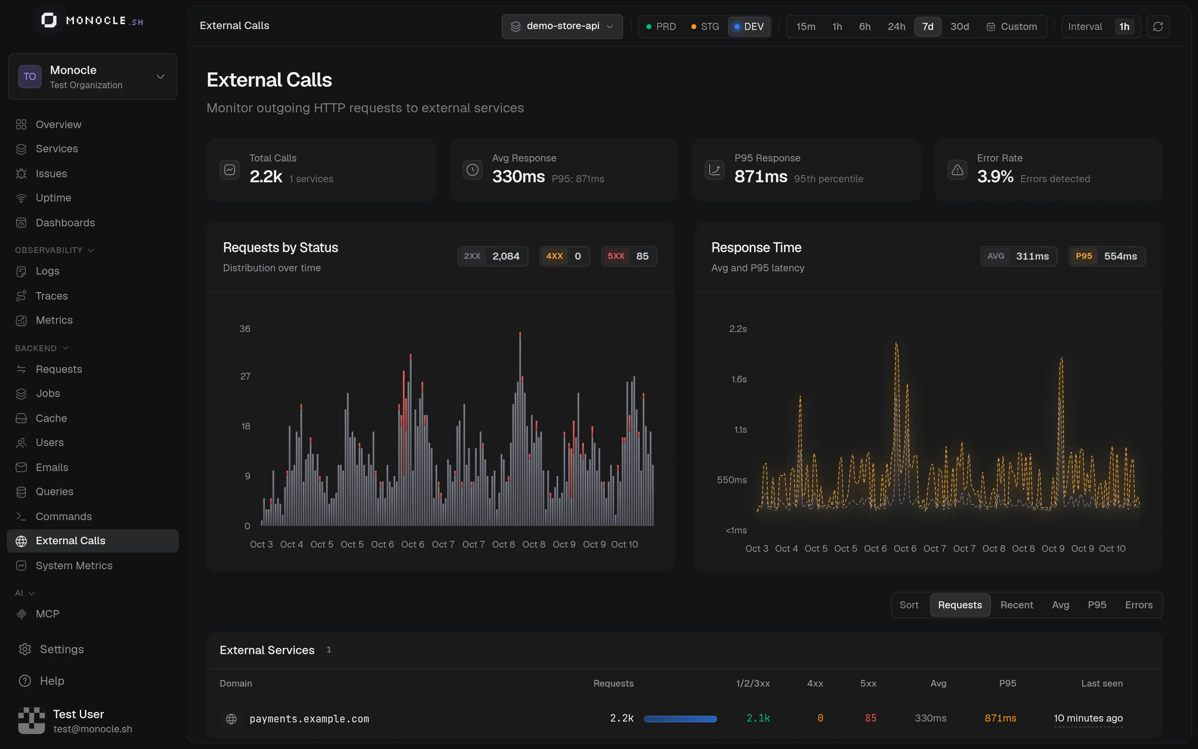1198x749 pixels.
Task: Click the refresh icon in the top bar
Action: point(1157,26)
